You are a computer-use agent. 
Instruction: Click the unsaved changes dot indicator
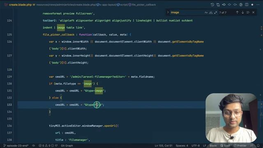[x=252, y=5]
